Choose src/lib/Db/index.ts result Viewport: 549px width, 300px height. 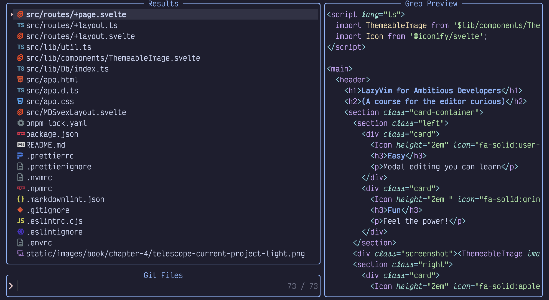coord(67,69)
